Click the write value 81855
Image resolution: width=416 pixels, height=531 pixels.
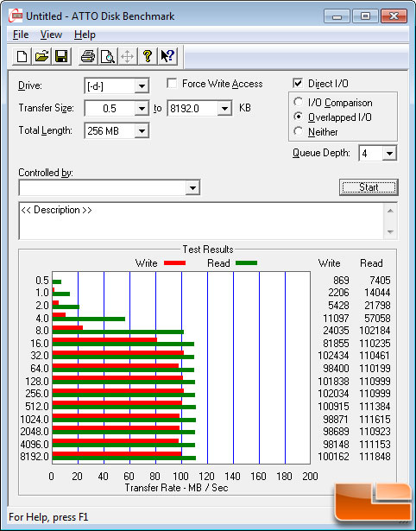coord(336,344)
